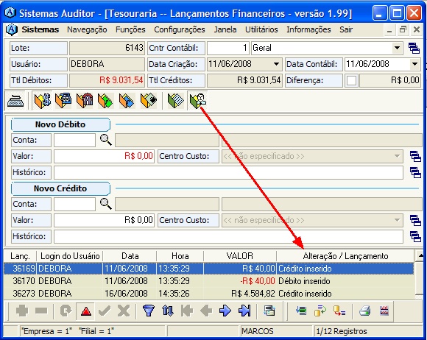Screen dimensions: 427x340
Task: Click magnifier next to debit Conta field
Action: coord(106,140)
